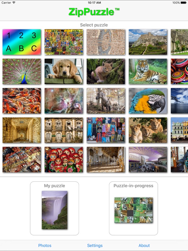Open Photos from the bottom bar

click(x=45, y=245)
